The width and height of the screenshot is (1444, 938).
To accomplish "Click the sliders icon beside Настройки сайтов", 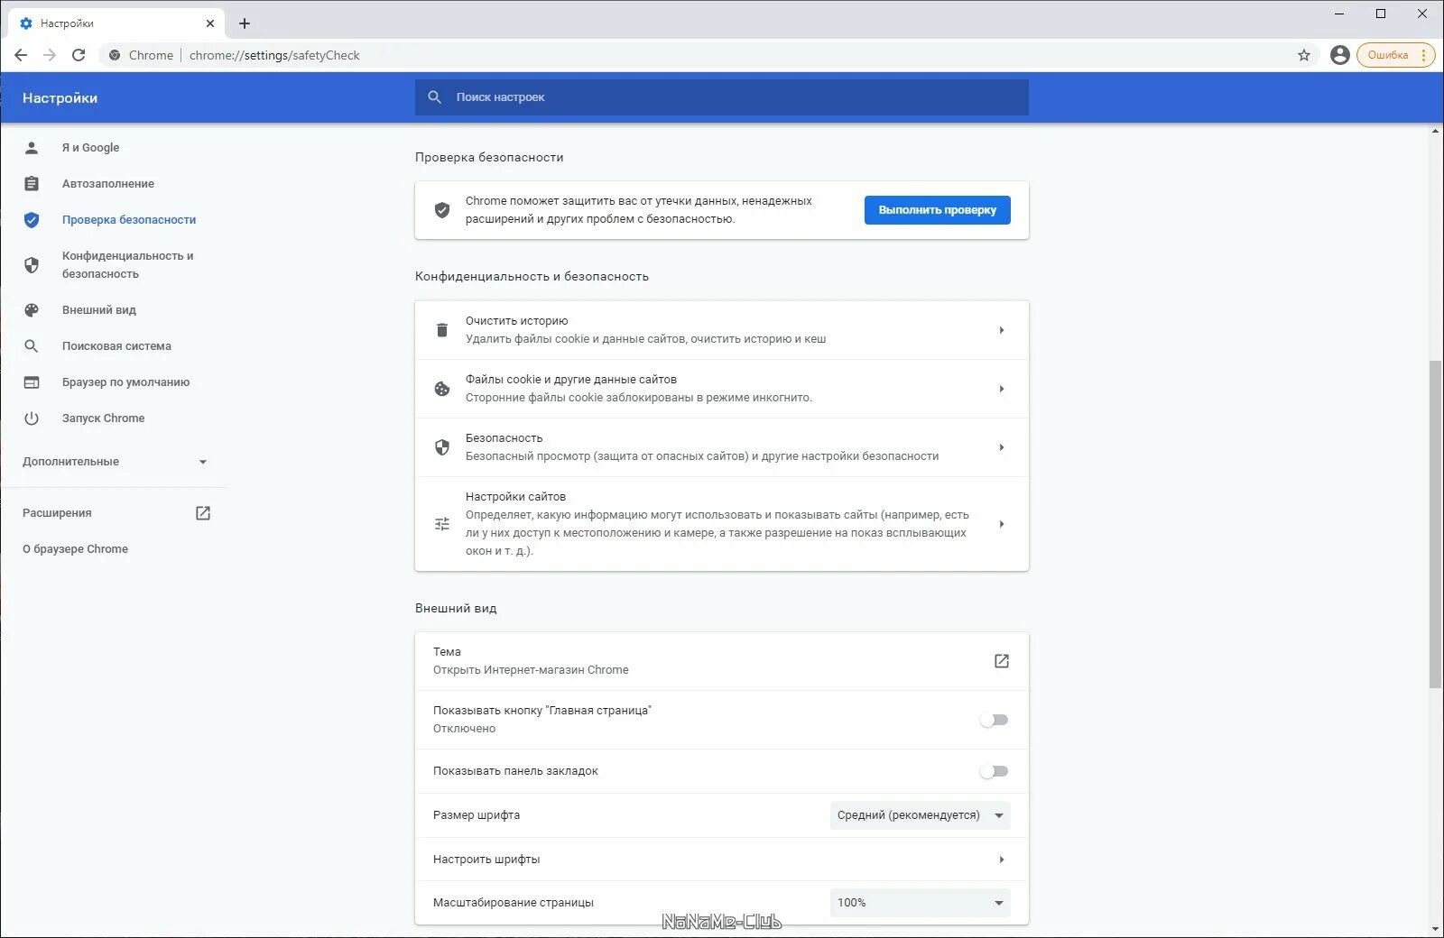I will pyautogui.click(x=442, y=524).
